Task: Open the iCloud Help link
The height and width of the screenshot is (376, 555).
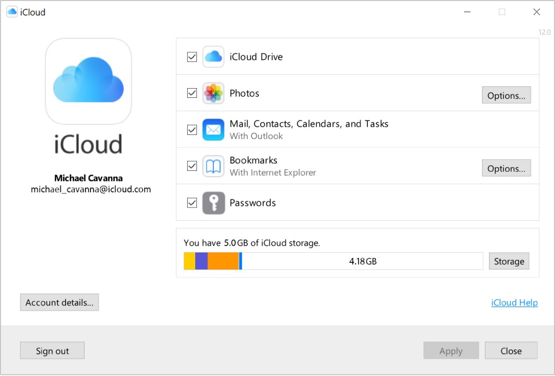Action: point(514,302)
